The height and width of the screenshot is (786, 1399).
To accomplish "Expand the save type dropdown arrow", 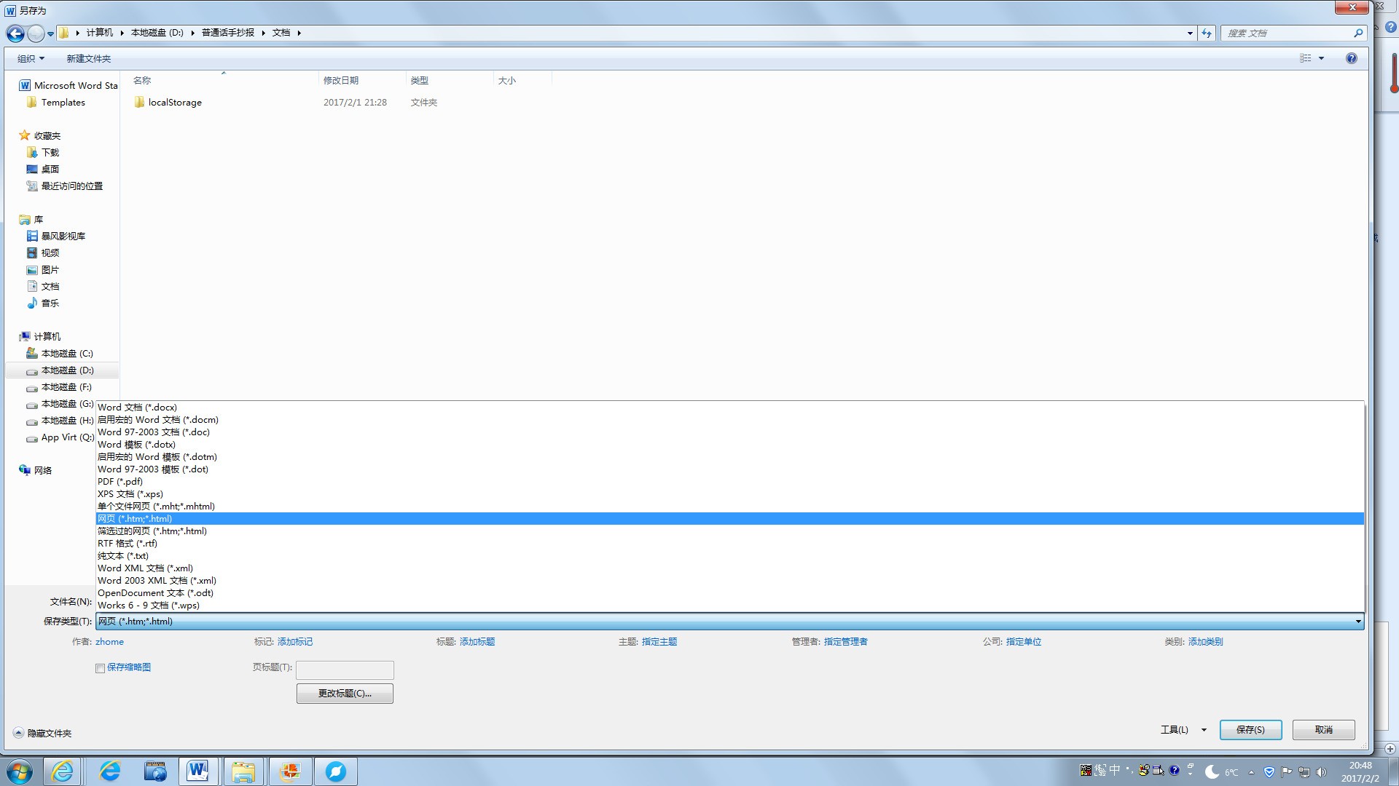I will pyautogui.click(x=1358, y=622).
